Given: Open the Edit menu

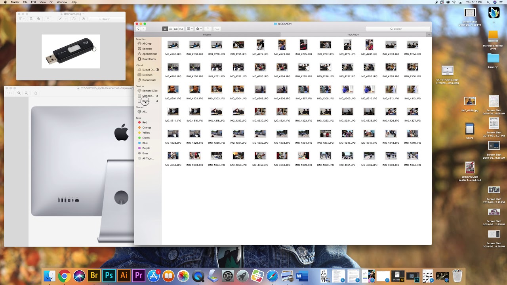Looking at the screenshot, I should [x=34, y=2].
